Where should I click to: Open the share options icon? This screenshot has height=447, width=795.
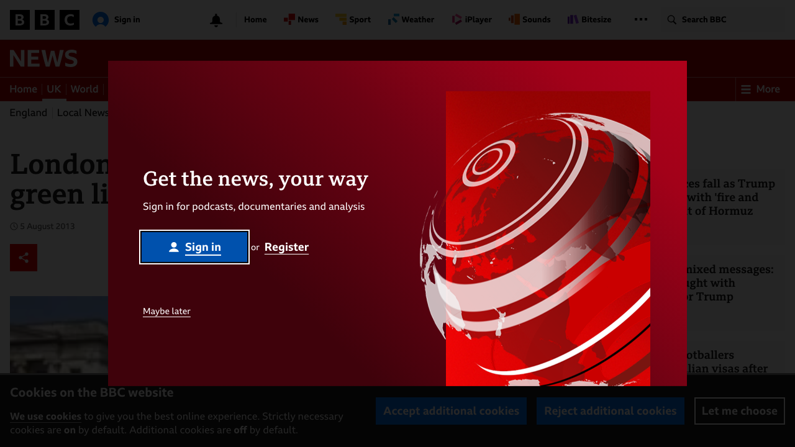click(23, 257)
